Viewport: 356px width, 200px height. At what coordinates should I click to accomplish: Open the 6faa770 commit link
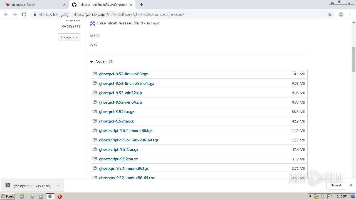tap(73, 26)
